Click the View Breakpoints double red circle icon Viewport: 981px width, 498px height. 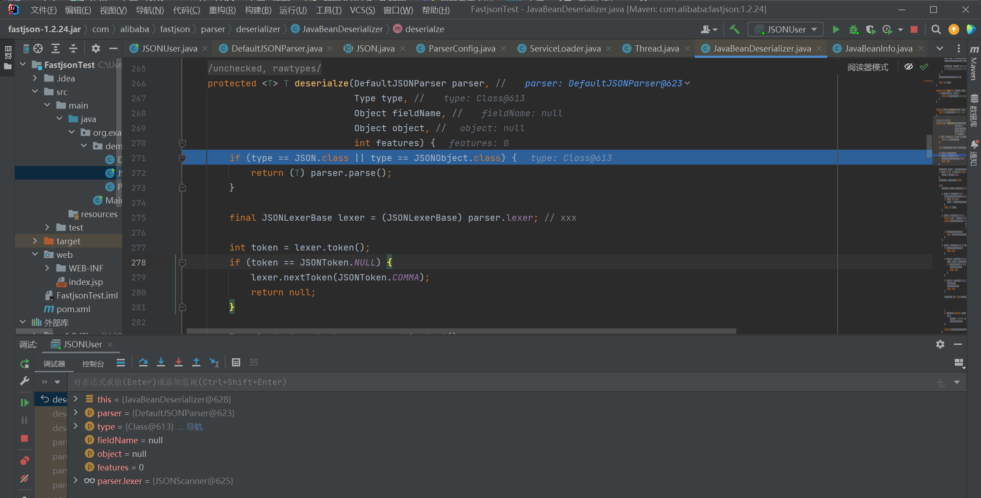(x=24, y=460)
